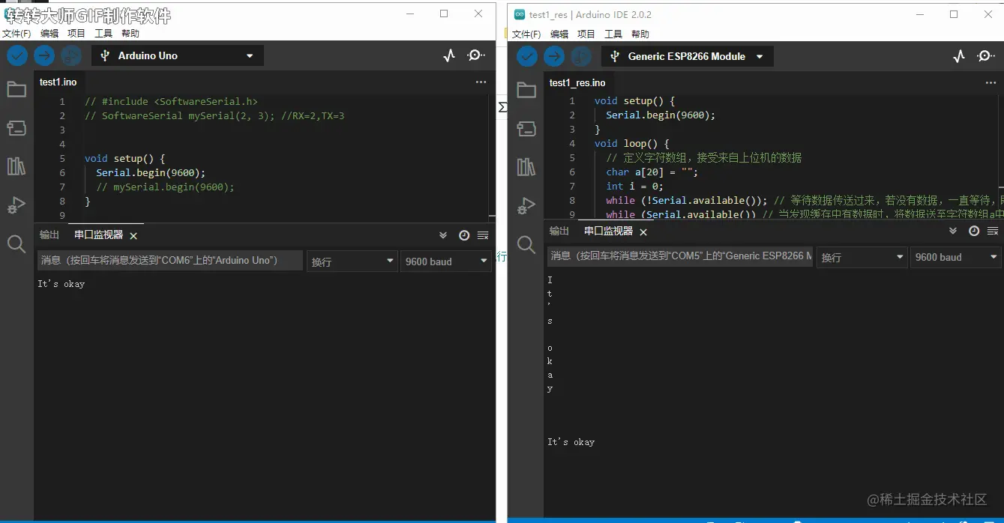Select the test1_res.ino editor tab

pos(577,83)
